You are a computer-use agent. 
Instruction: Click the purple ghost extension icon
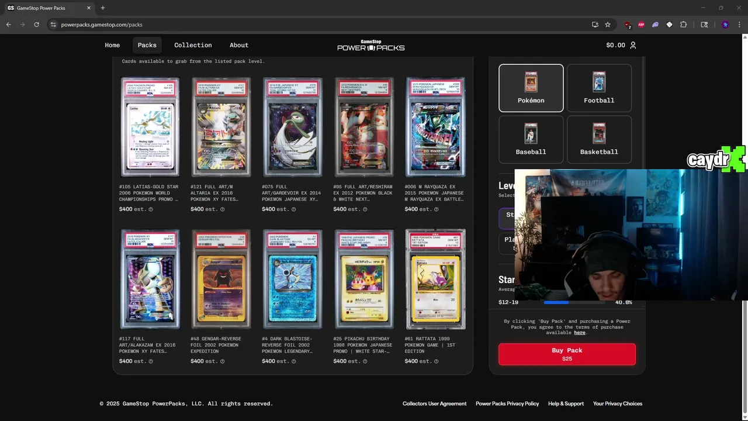click(655, 25)
